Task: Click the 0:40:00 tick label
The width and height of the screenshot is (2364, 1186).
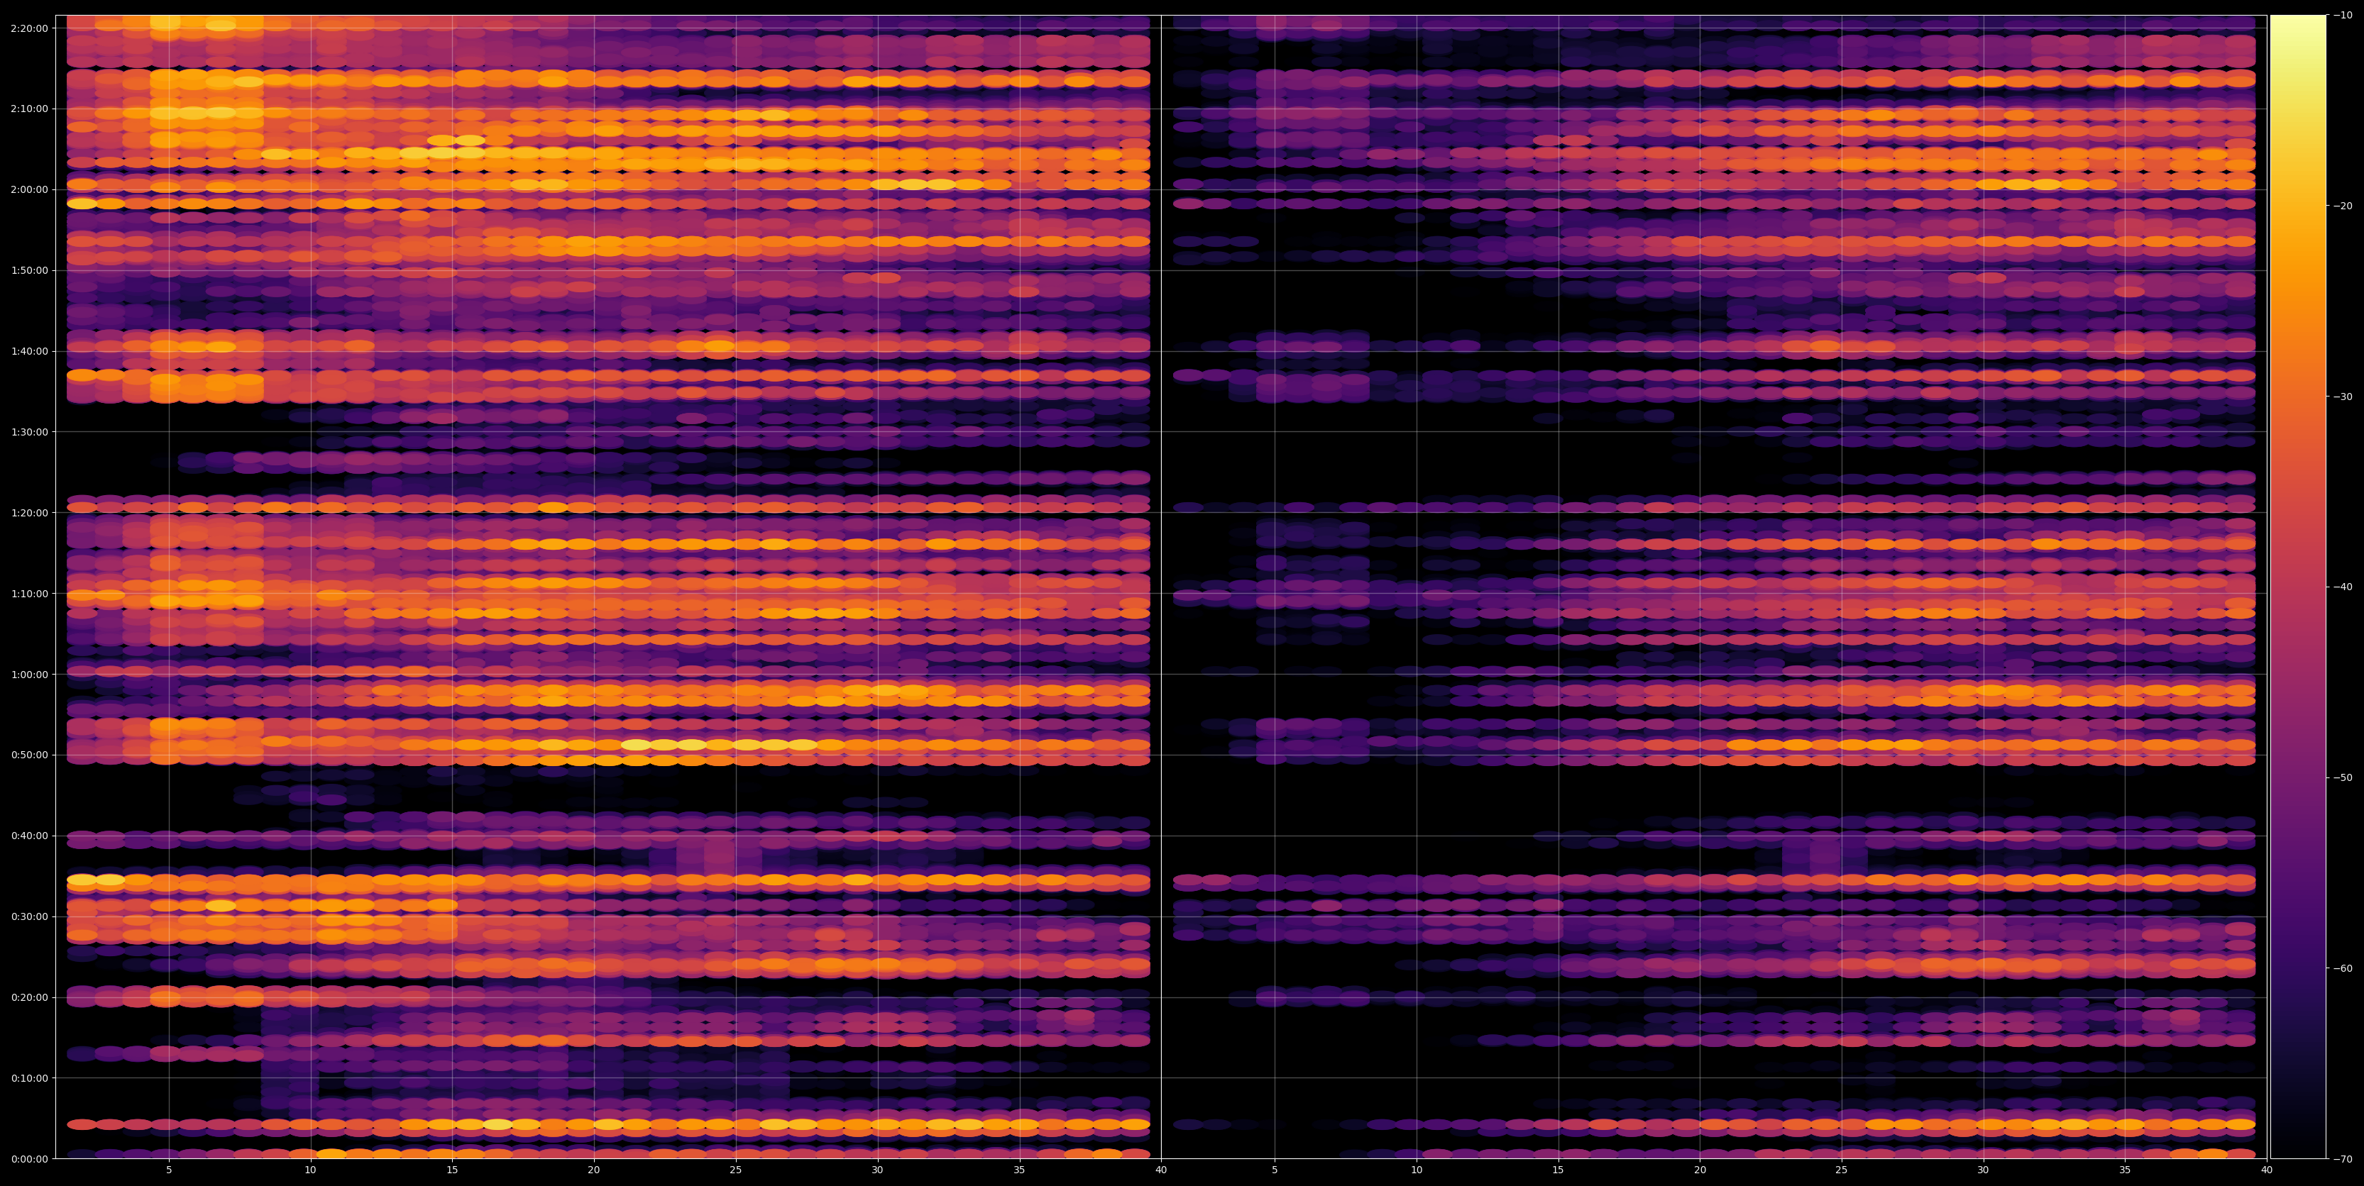Action: point(28,836)
